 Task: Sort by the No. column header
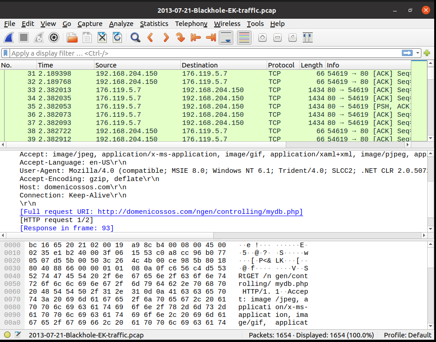pyautogui.click(x=18, y=65)
